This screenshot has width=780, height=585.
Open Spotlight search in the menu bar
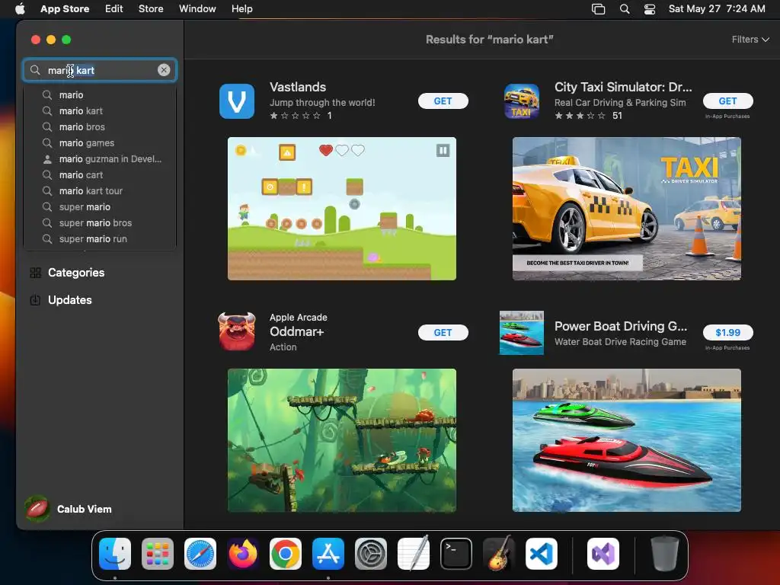625,8
